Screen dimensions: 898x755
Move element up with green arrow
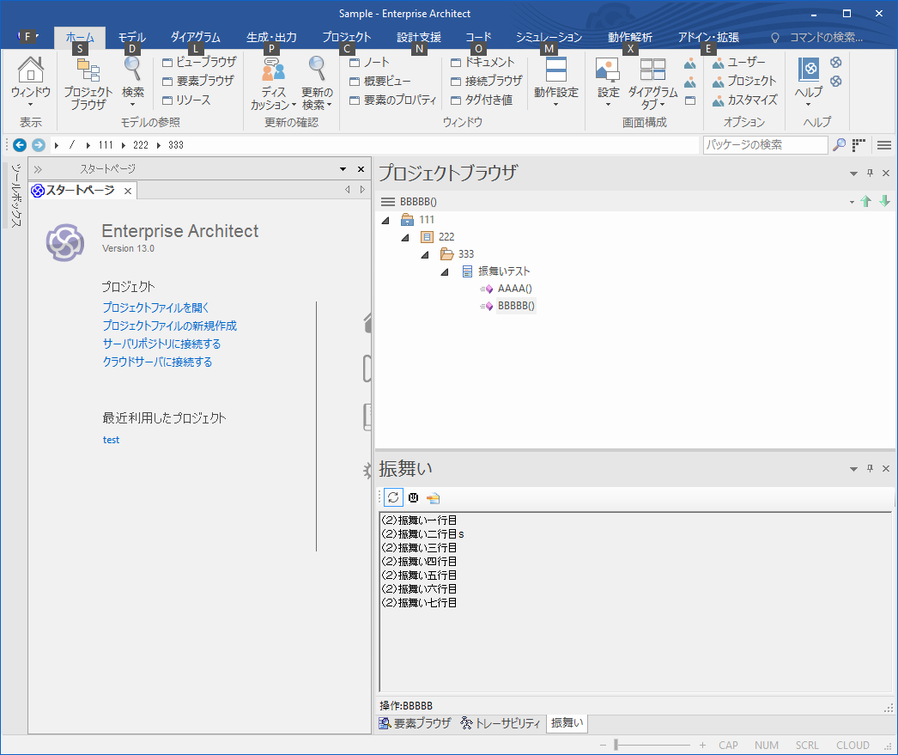pyautogui.click(x=866, y=201)
